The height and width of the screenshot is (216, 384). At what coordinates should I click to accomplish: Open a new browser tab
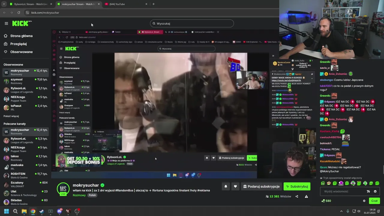[x=153, y=4]
